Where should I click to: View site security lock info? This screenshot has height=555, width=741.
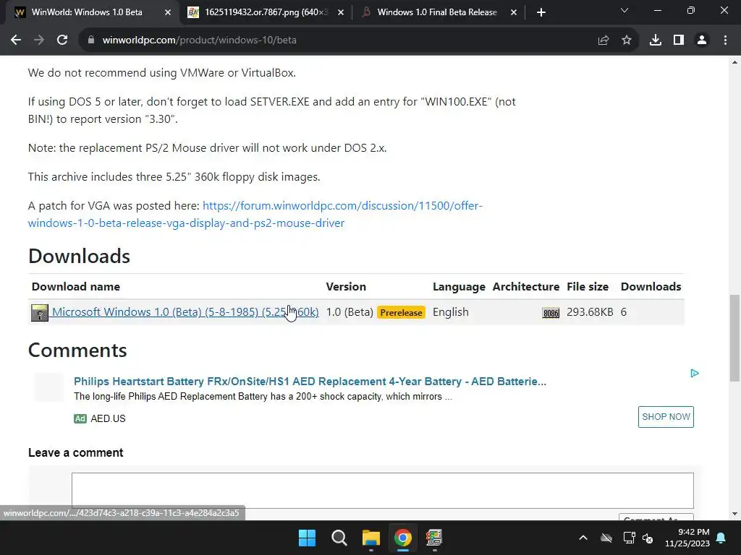[x=91, y=40]
